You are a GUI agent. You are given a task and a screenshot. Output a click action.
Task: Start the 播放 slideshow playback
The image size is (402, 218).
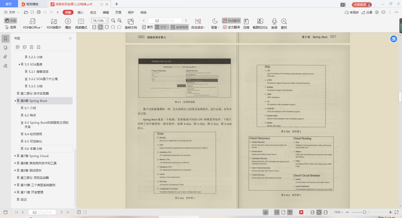pyautogui.click(x=68, y=24)
